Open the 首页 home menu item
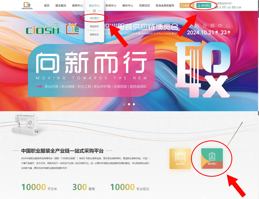This screenshot has height=199, width=259. [47, 6]
